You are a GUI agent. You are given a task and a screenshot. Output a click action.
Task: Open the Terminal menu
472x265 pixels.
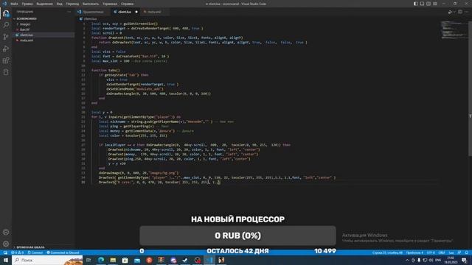tap(110, 4)
